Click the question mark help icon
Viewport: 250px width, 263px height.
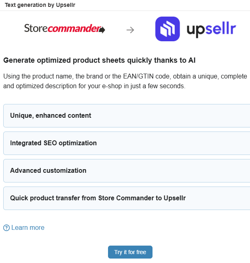6,228
